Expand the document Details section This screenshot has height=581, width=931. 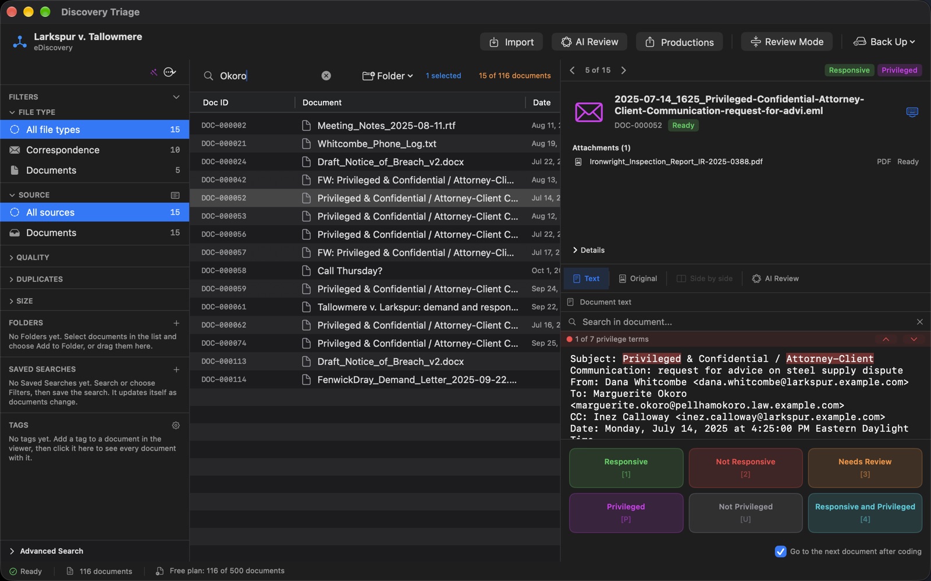(x=589, y=250)
